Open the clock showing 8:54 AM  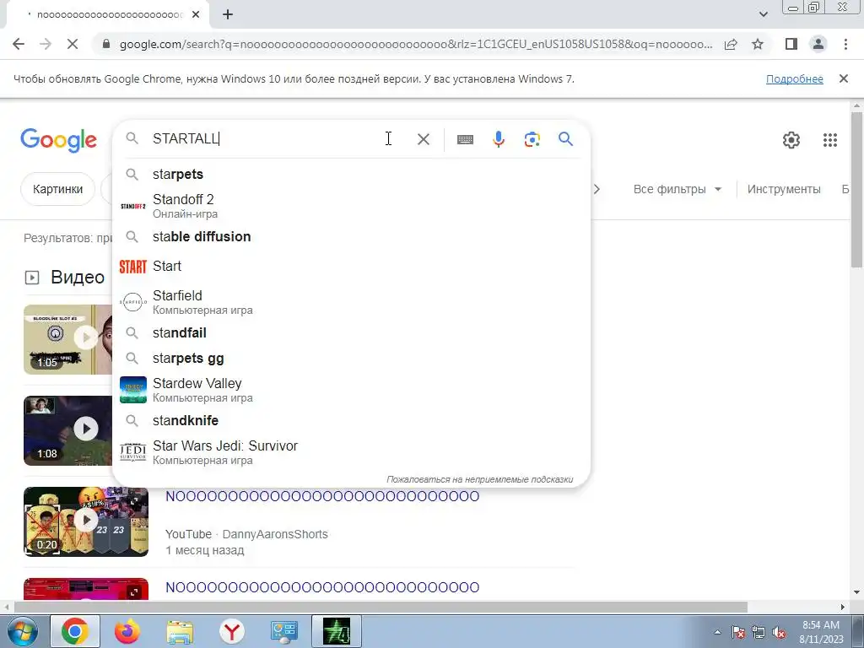click(821, 632)
